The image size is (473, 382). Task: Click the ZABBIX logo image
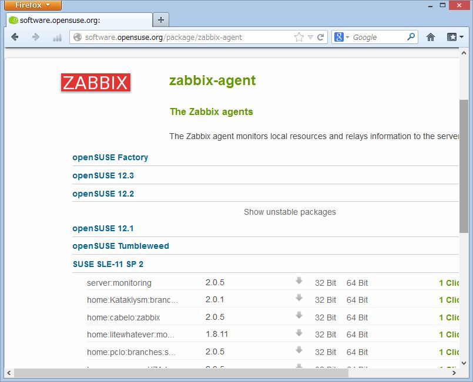click(x=96, y=83)
